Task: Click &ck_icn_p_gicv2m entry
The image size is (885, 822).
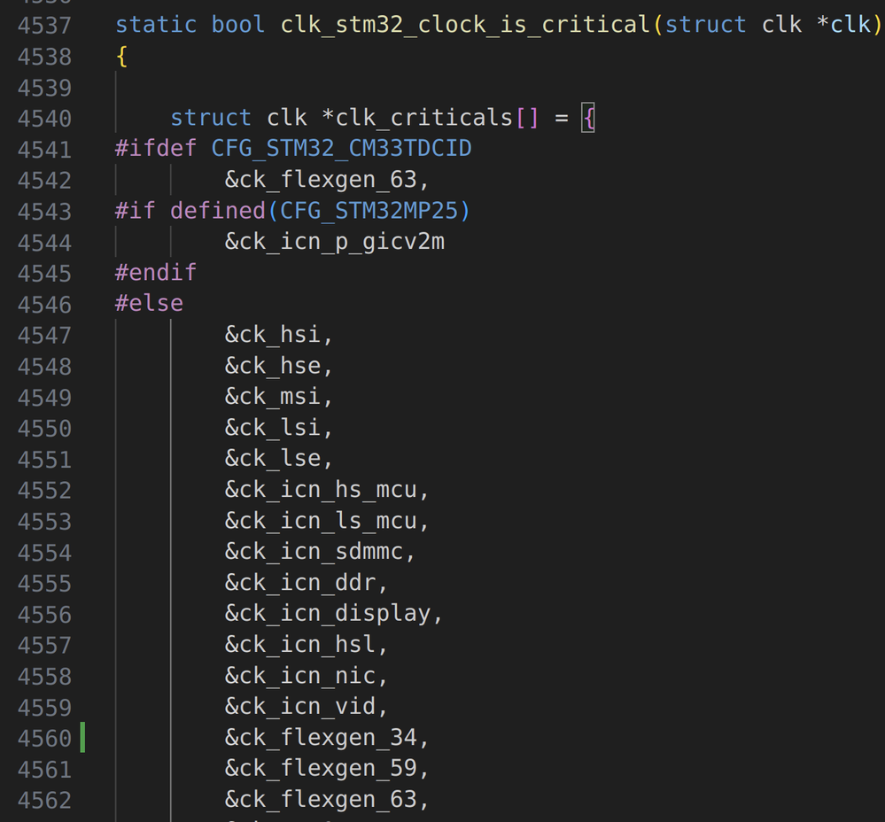Action: point(335,242)
